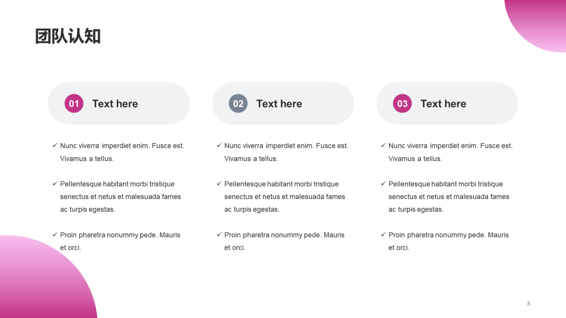Select the checkmark bullet before third column's Proin pharetra
Image resolution: width=566 pixels, height=318 pixels.
[x=383, y=235]
